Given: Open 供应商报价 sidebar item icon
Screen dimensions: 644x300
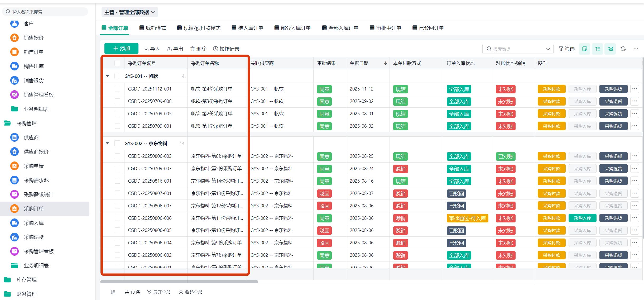Looking at the screenshot, I should pyautogui.click(x=14, y=152).
